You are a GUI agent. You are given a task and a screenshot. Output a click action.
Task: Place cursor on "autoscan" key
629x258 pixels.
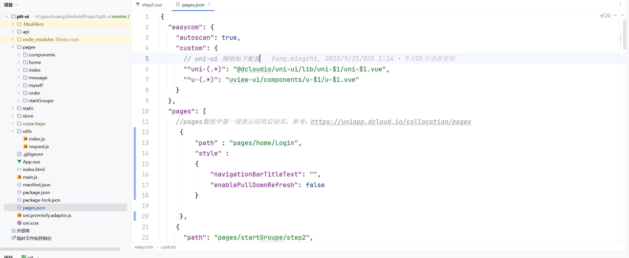coord(195,38)
